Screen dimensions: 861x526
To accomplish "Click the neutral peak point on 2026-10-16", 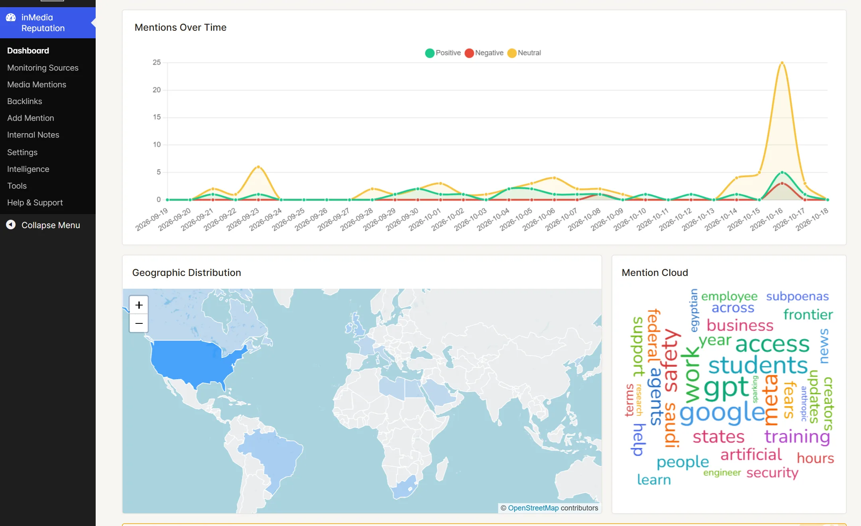I will coord(782,63).
